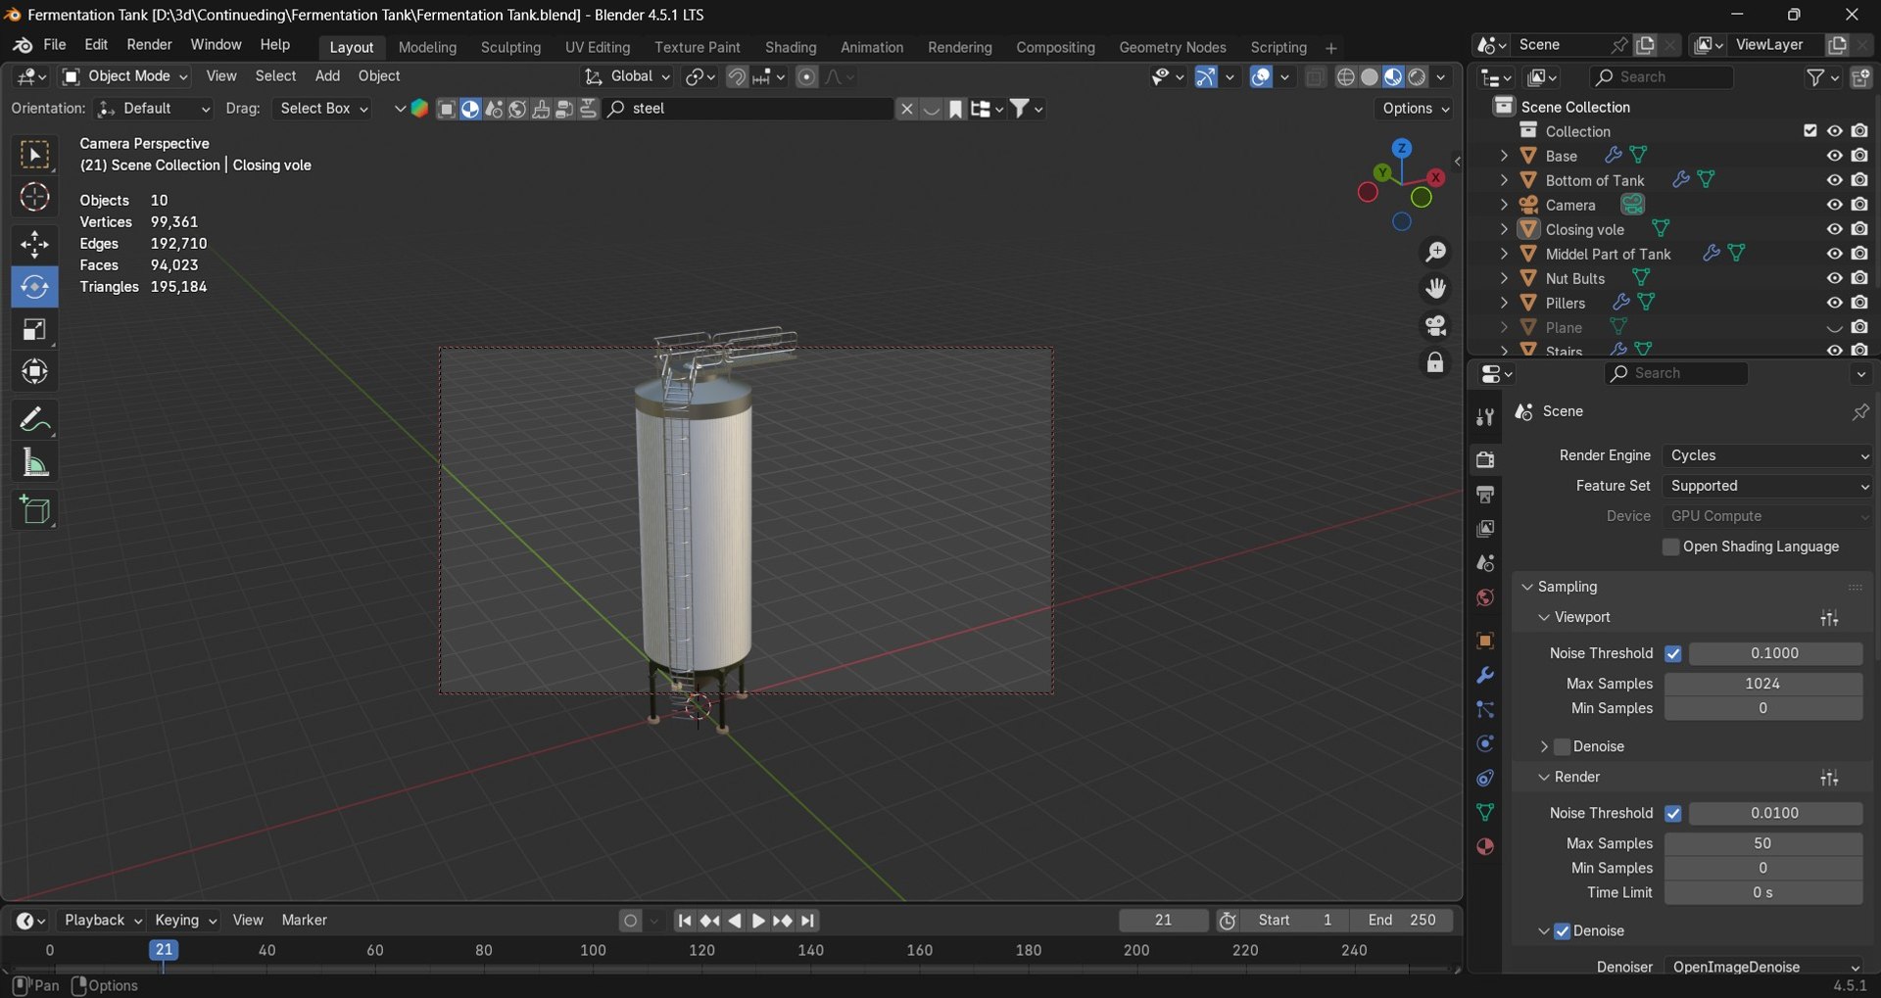The height and width of the screenshot is (998, 1881).
Task: Open the Keying popover
Action: (x=184, y=921)
